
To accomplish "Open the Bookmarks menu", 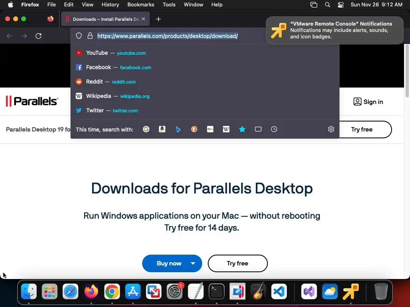I will [141, 5].
